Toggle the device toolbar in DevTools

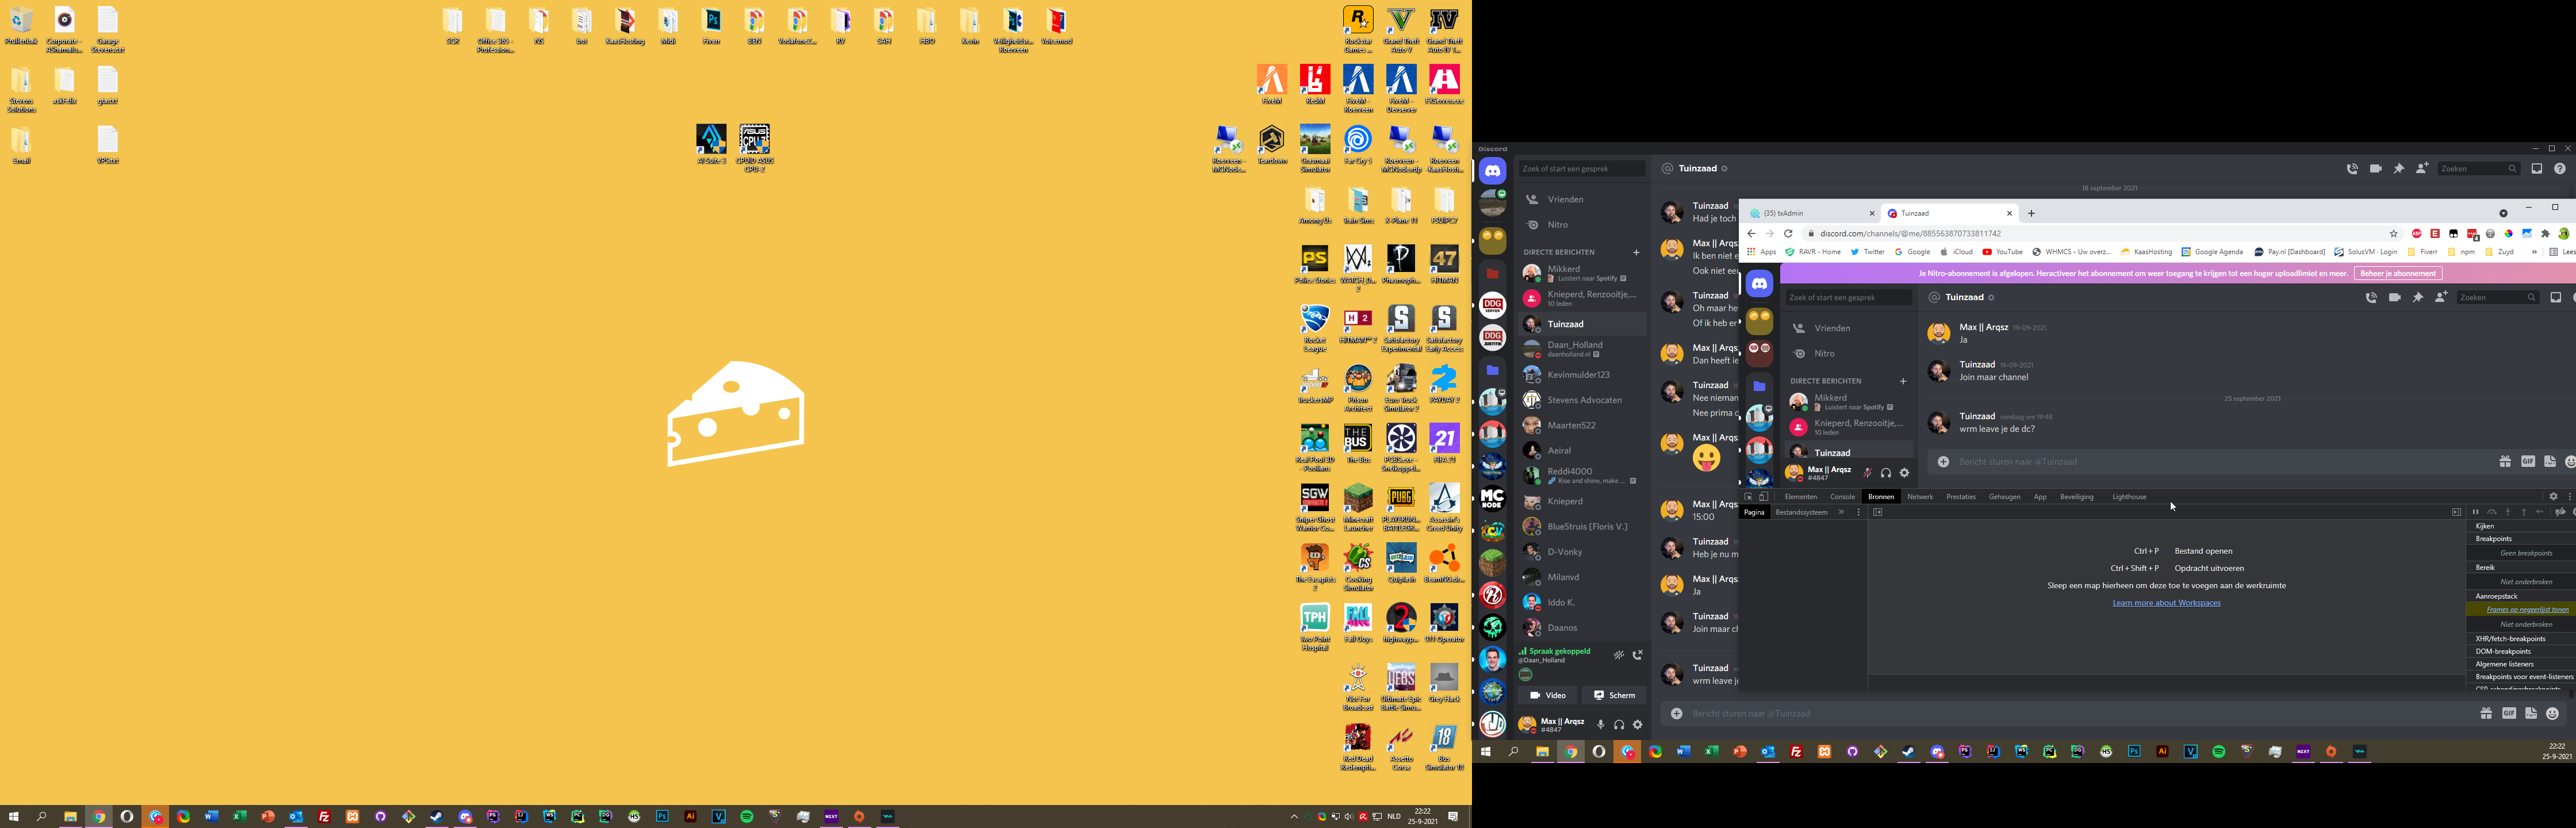point(1763,497)
